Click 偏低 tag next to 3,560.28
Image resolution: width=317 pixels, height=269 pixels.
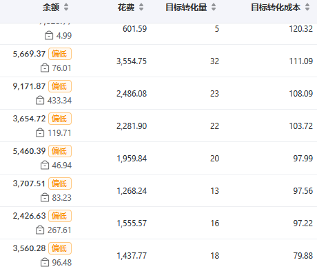(60, 248)
